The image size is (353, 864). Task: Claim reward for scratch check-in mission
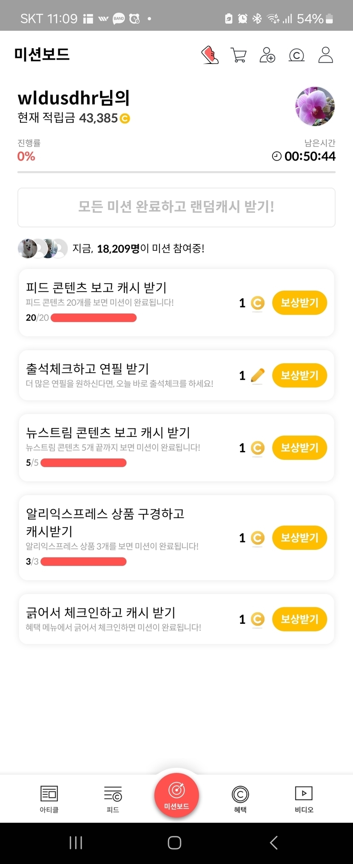point(299,619)
